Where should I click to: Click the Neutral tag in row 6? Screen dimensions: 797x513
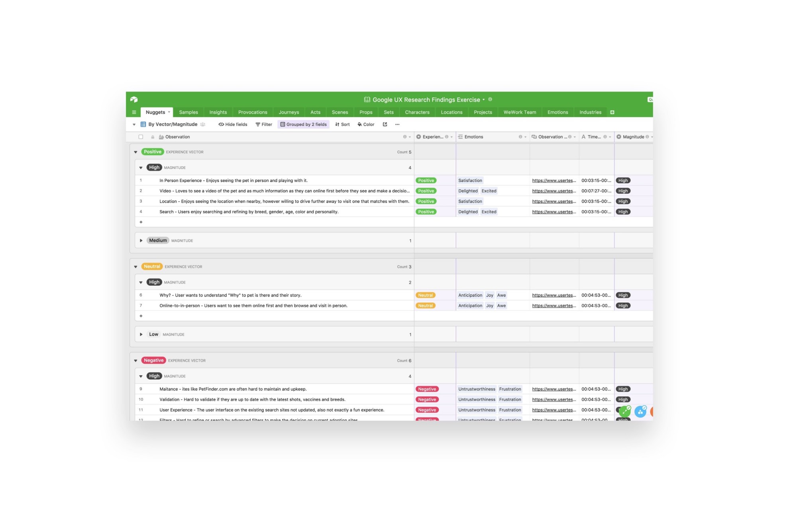[x=425, y=295]
